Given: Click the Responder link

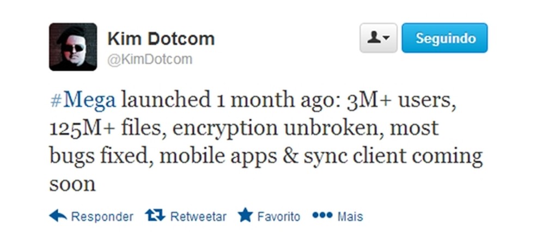Looking at the screenshot, I should 102,216.
